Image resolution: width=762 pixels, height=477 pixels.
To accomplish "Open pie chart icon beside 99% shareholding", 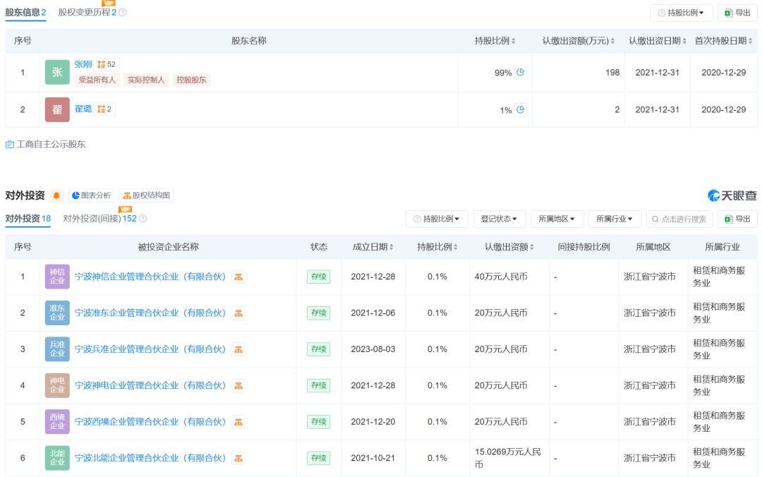I will click(521, 73).
